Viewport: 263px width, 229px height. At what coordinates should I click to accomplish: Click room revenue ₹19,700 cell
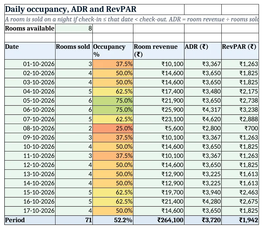point(159,192)
